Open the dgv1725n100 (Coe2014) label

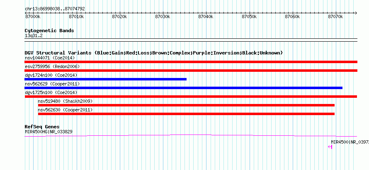(x=51, y=92)
